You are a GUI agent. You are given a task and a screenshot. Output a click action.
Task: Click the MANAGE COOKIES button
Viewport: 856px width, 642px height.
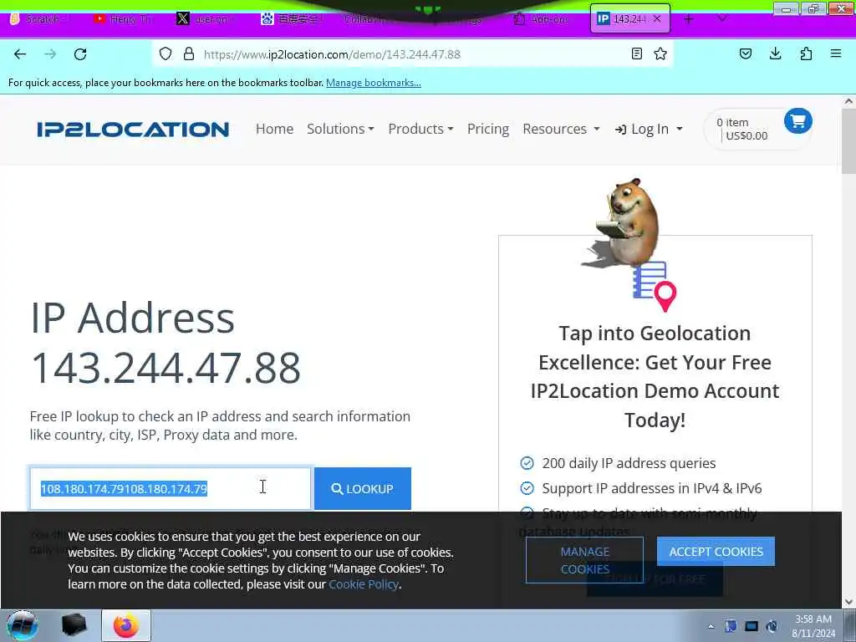(584, 560)
